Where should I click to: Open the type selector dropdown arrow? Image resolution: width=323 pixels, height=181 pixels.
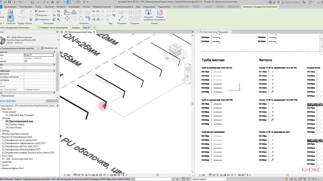pos(58,40)
